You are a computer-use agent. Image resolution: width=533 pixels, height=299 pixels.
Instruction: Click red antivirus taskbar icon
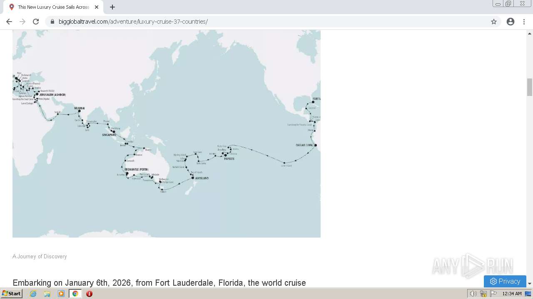pyautogui.click(x=89, y=294)
